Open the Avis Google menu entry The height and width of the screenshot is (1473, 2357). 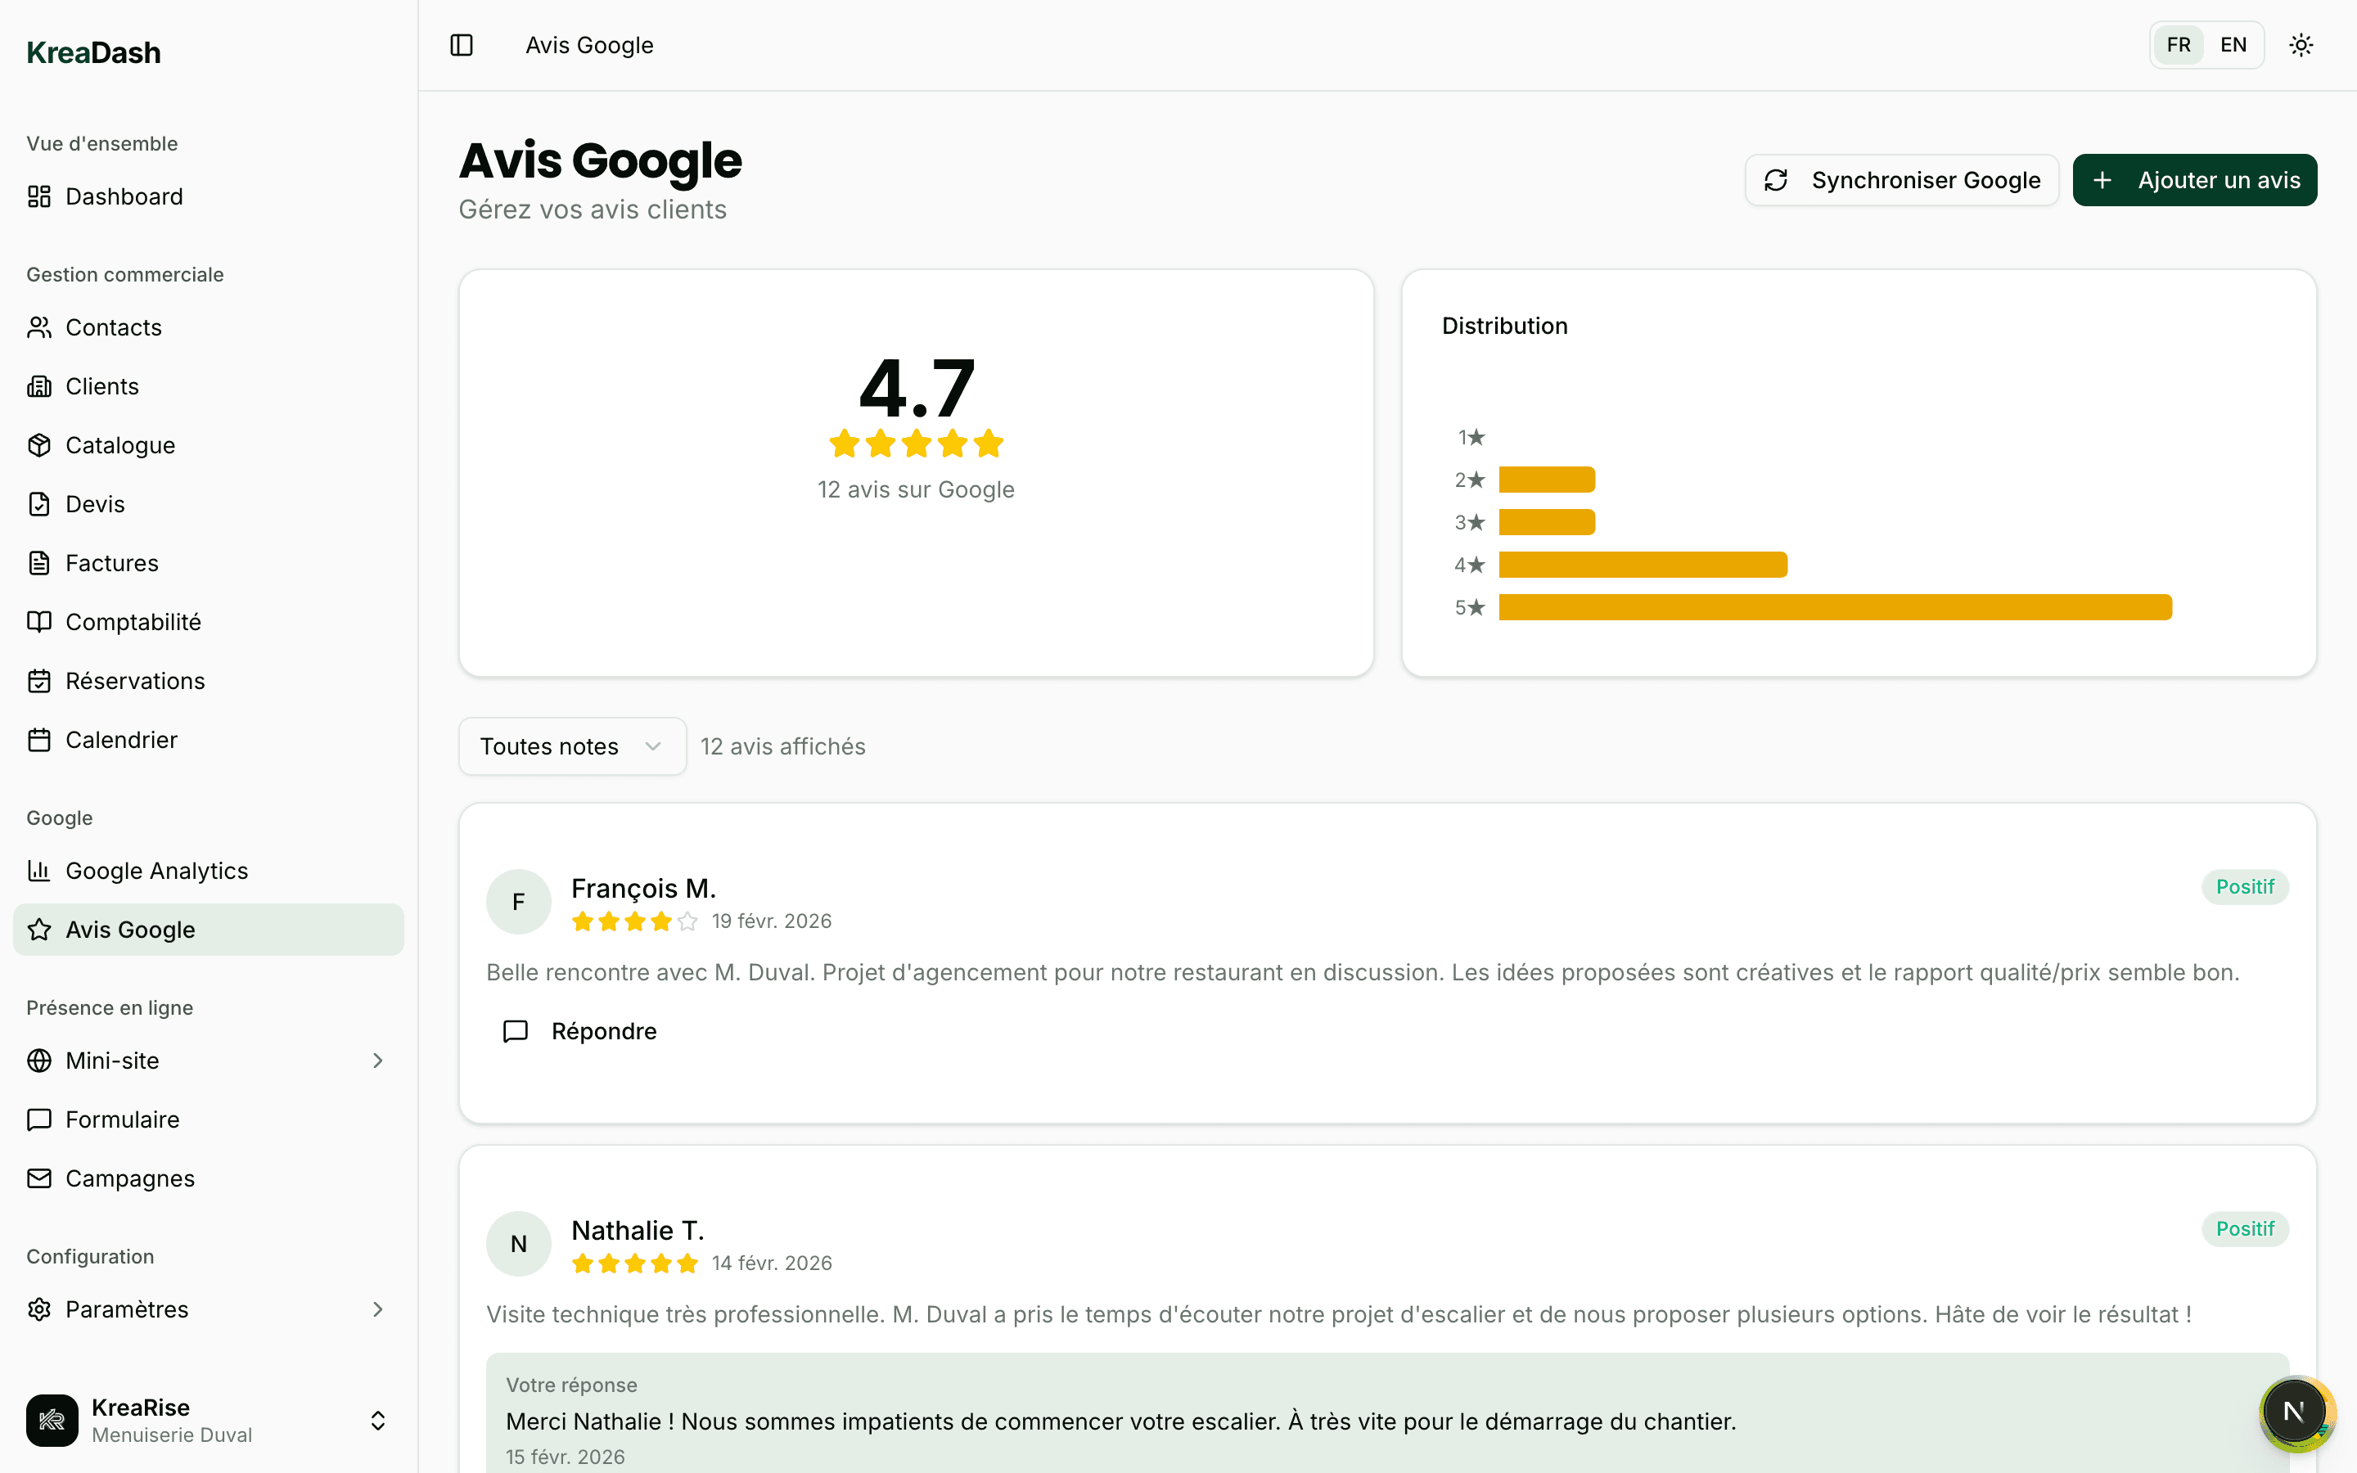click(x=130, y=929)
